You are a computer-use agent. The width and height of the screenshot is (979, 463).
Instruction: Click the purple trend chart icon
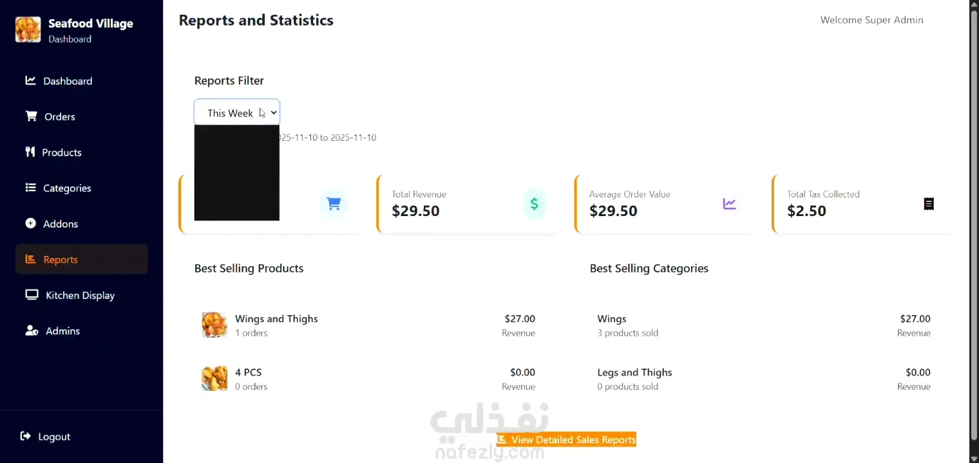[x=729, y=204]
